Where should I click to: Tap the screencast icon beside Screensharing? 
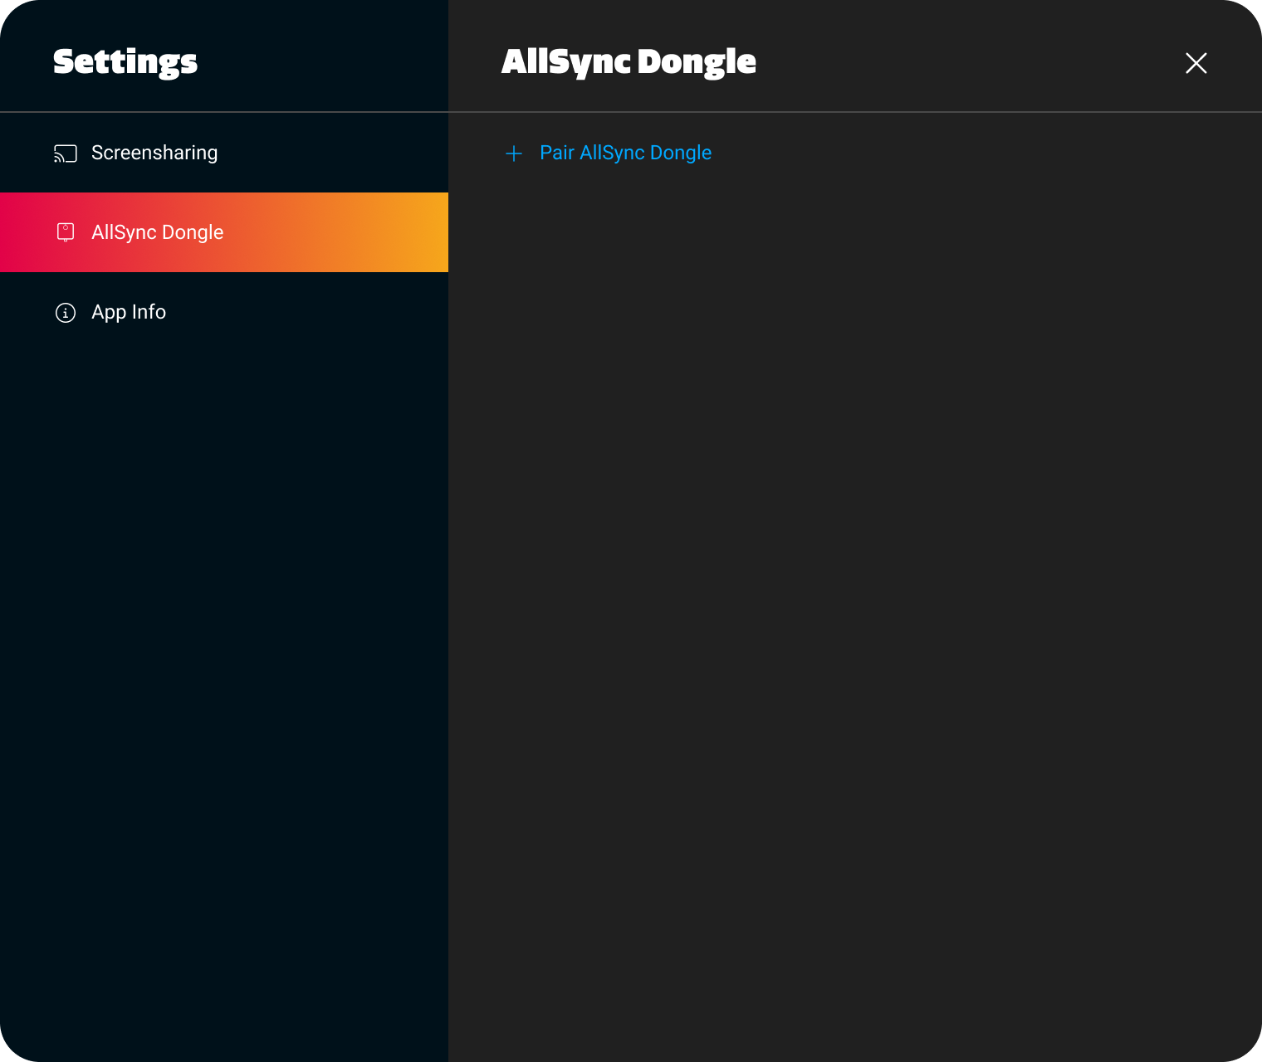coord(65,153)
